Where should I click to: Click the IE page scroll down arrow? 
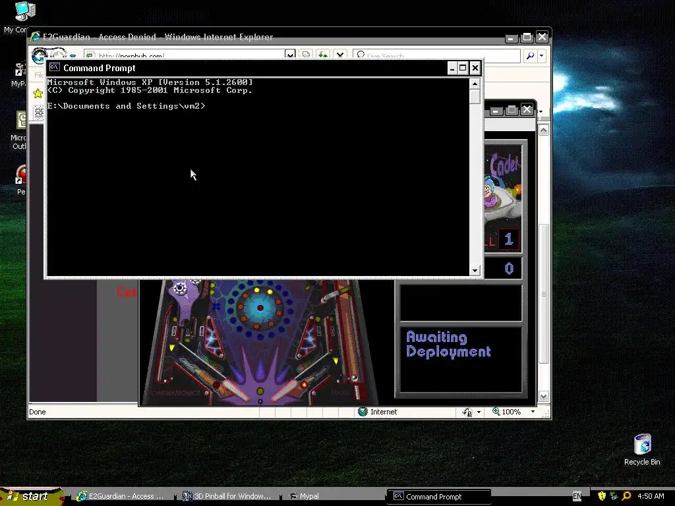(x=544, y=396)
